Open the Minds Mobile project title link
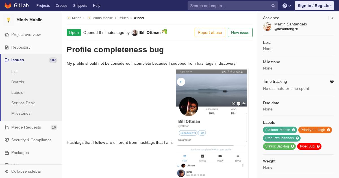Viewport: 339px width, 178px height. (x=29, y=20)
